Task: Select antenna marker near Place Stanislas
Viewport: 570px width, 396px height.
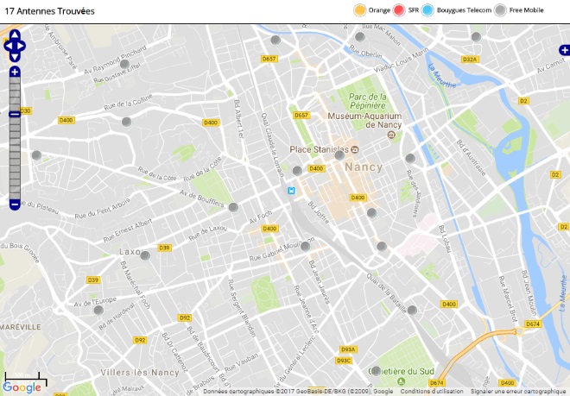Action: (339, 156)
